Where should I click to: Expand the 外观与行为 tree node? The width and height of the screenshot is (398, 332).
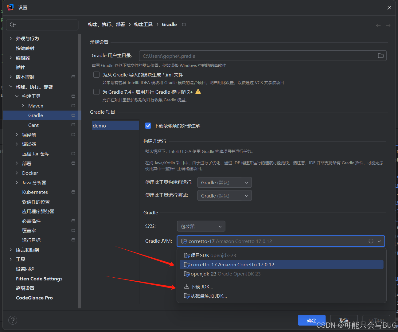(x=11, y=38)
